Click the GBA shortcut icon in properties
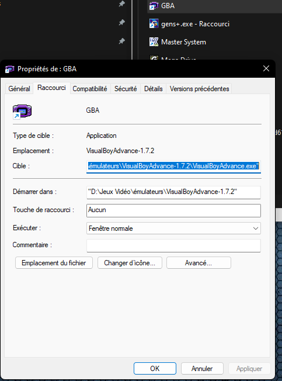282x381 pixels. (x=22, y=112)
